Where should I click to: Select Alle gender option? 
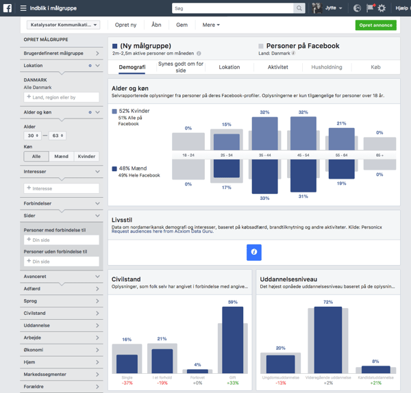[x=36, y=156]
